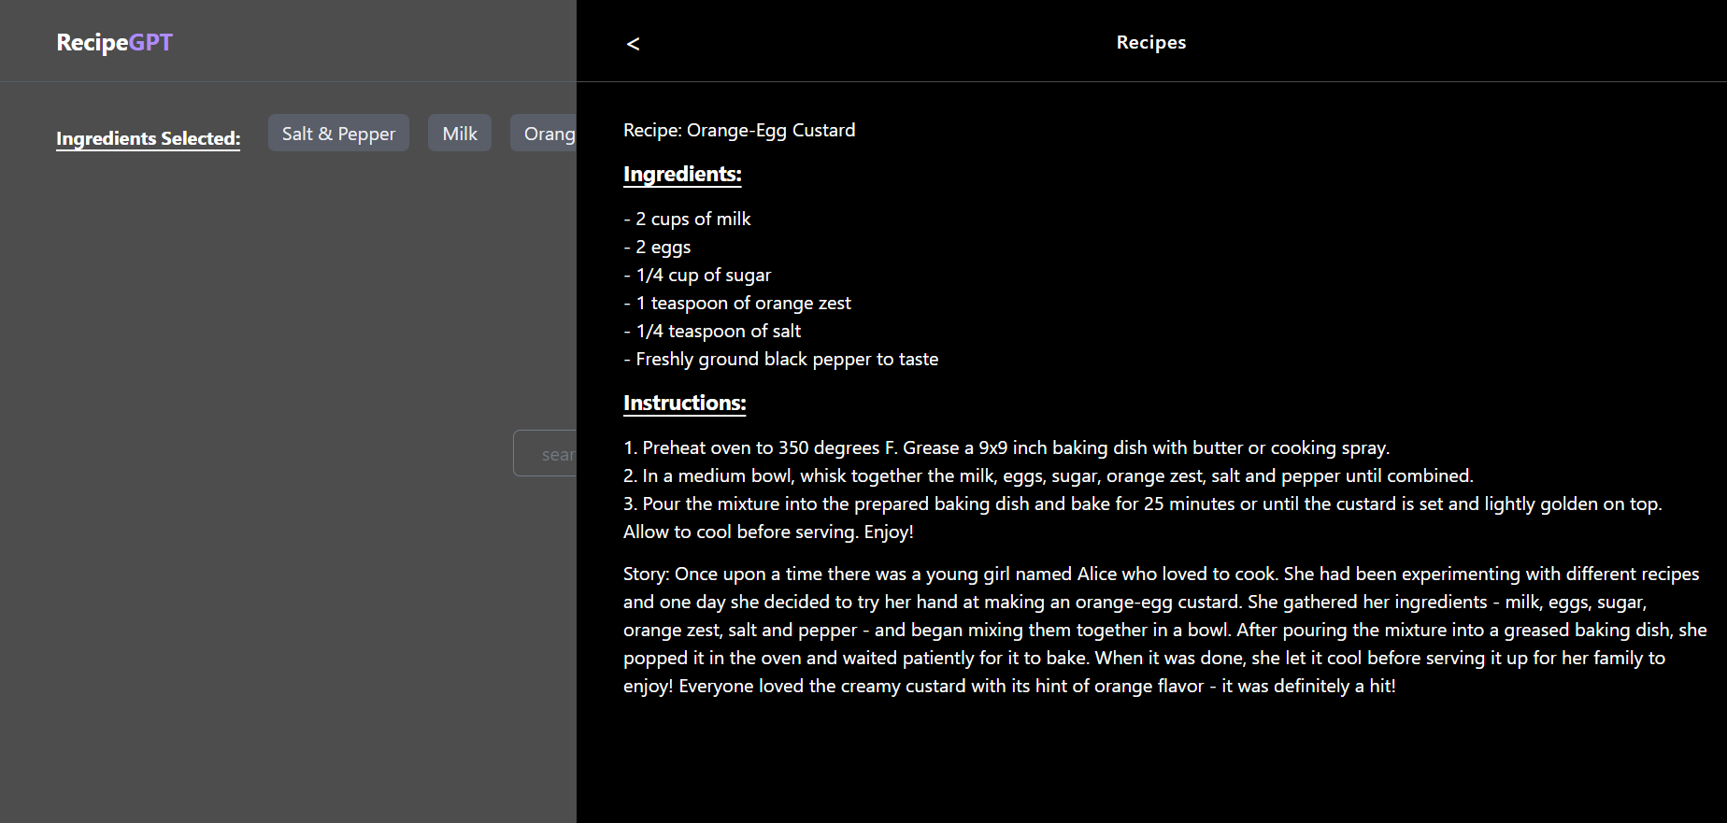Image resolution: width=1727 pixels, height=823 pixels.
Task: Click the Preheat oven instruction step
Action: coord(1006,447)
